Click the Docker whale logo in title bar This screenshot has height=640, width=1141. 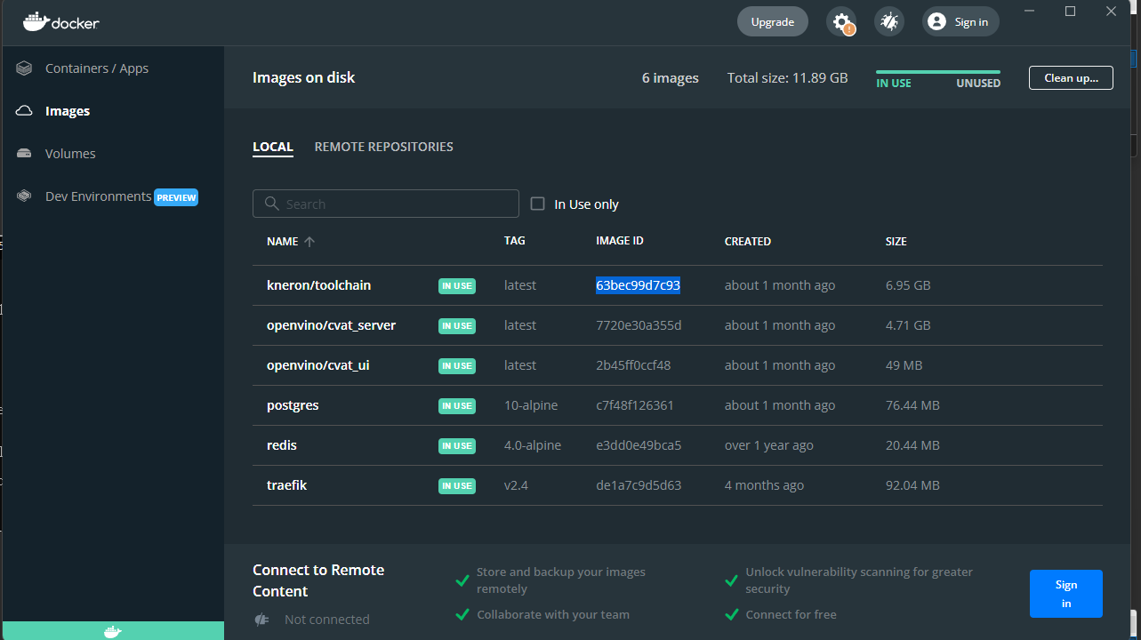coord(36,22)
